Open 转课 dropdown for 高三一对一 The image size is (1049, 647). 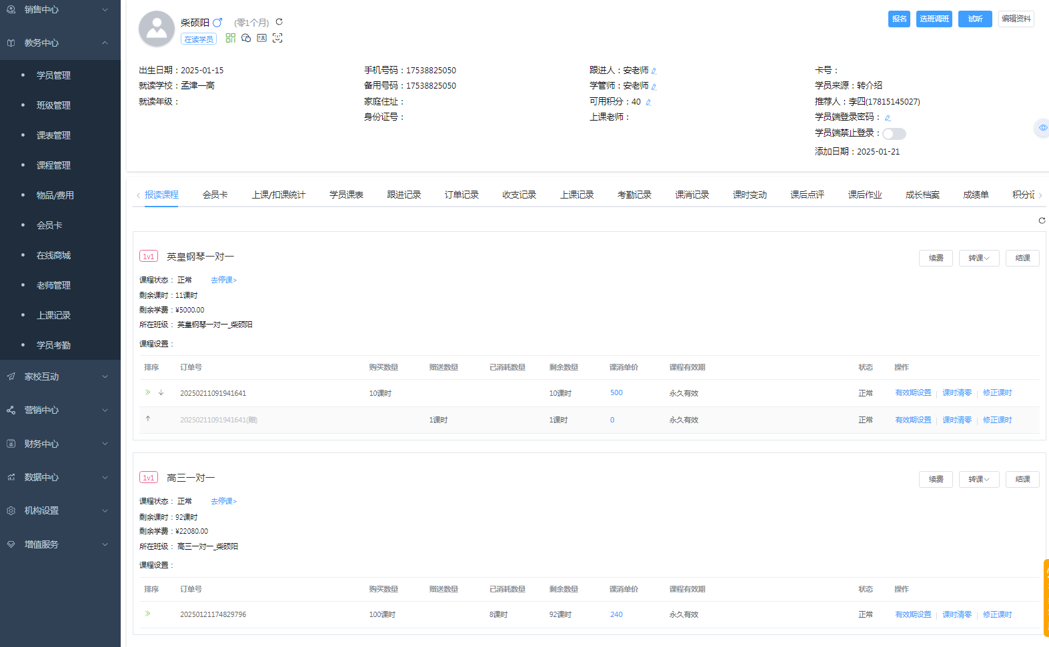coord(979,479)
